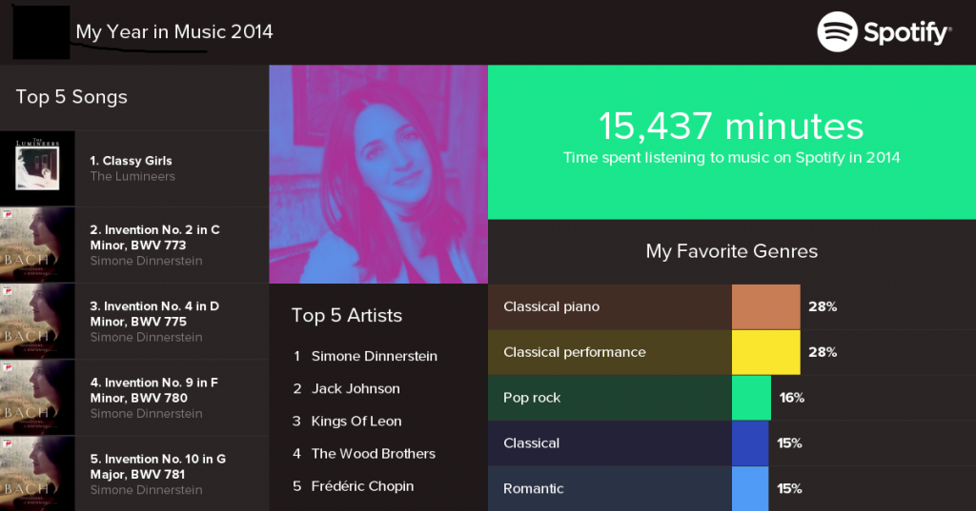
Task: Click the My Year in Music 2014 title
Action: [174, 31]
